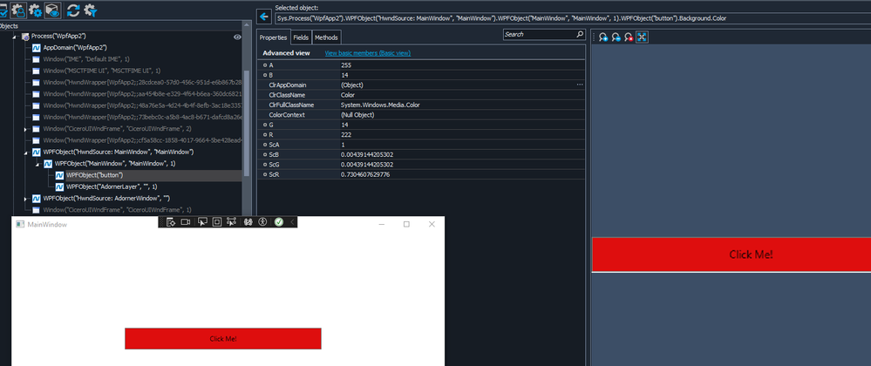Click the zoom out icon in preview toolbar
Image resolution: width=871 pixels, height=366 pixels.
616,37
